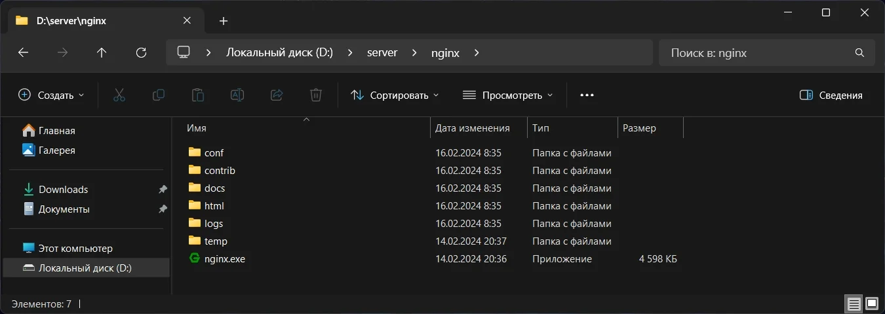Open the Сортировать dropdown
The width and height of the screenshot is (885, 314).
pyautogui.click(x=395, y=95)
